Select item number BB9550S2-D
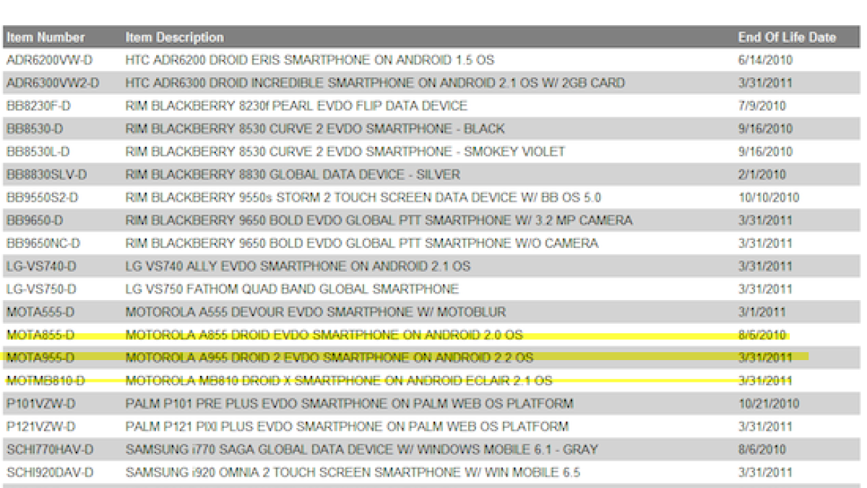This screenshot has height=488, width=867. coord(43,197)
